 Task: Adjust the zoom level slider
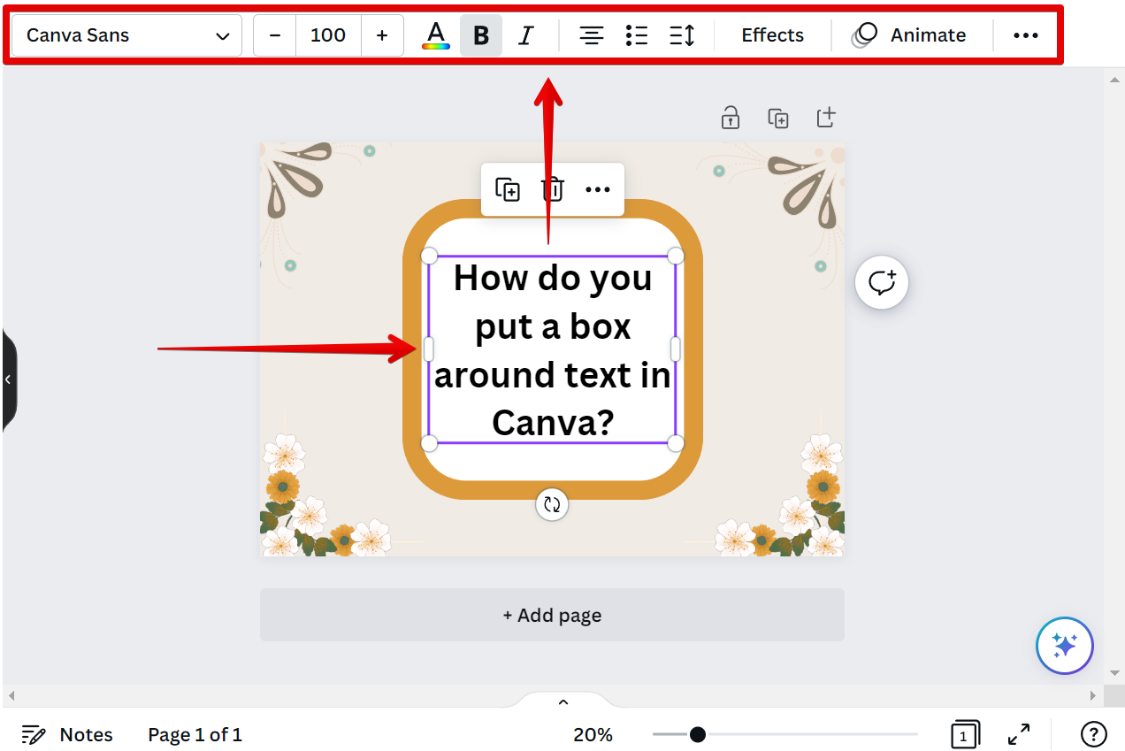click(x=698, y=734)
